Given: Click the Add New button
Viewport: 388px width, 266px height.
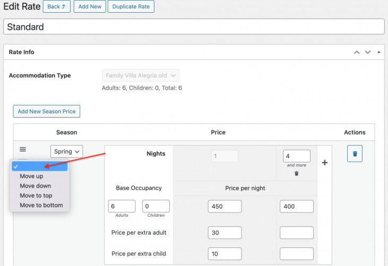Looking at the screenshot, I should click(89, 7).
